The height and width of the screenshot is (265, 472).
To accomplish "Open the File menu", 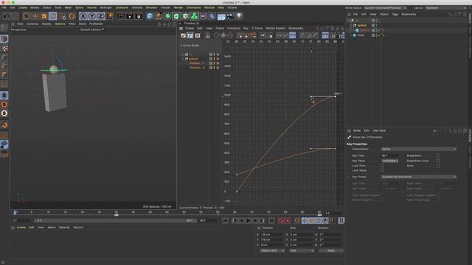I will 4,7.
